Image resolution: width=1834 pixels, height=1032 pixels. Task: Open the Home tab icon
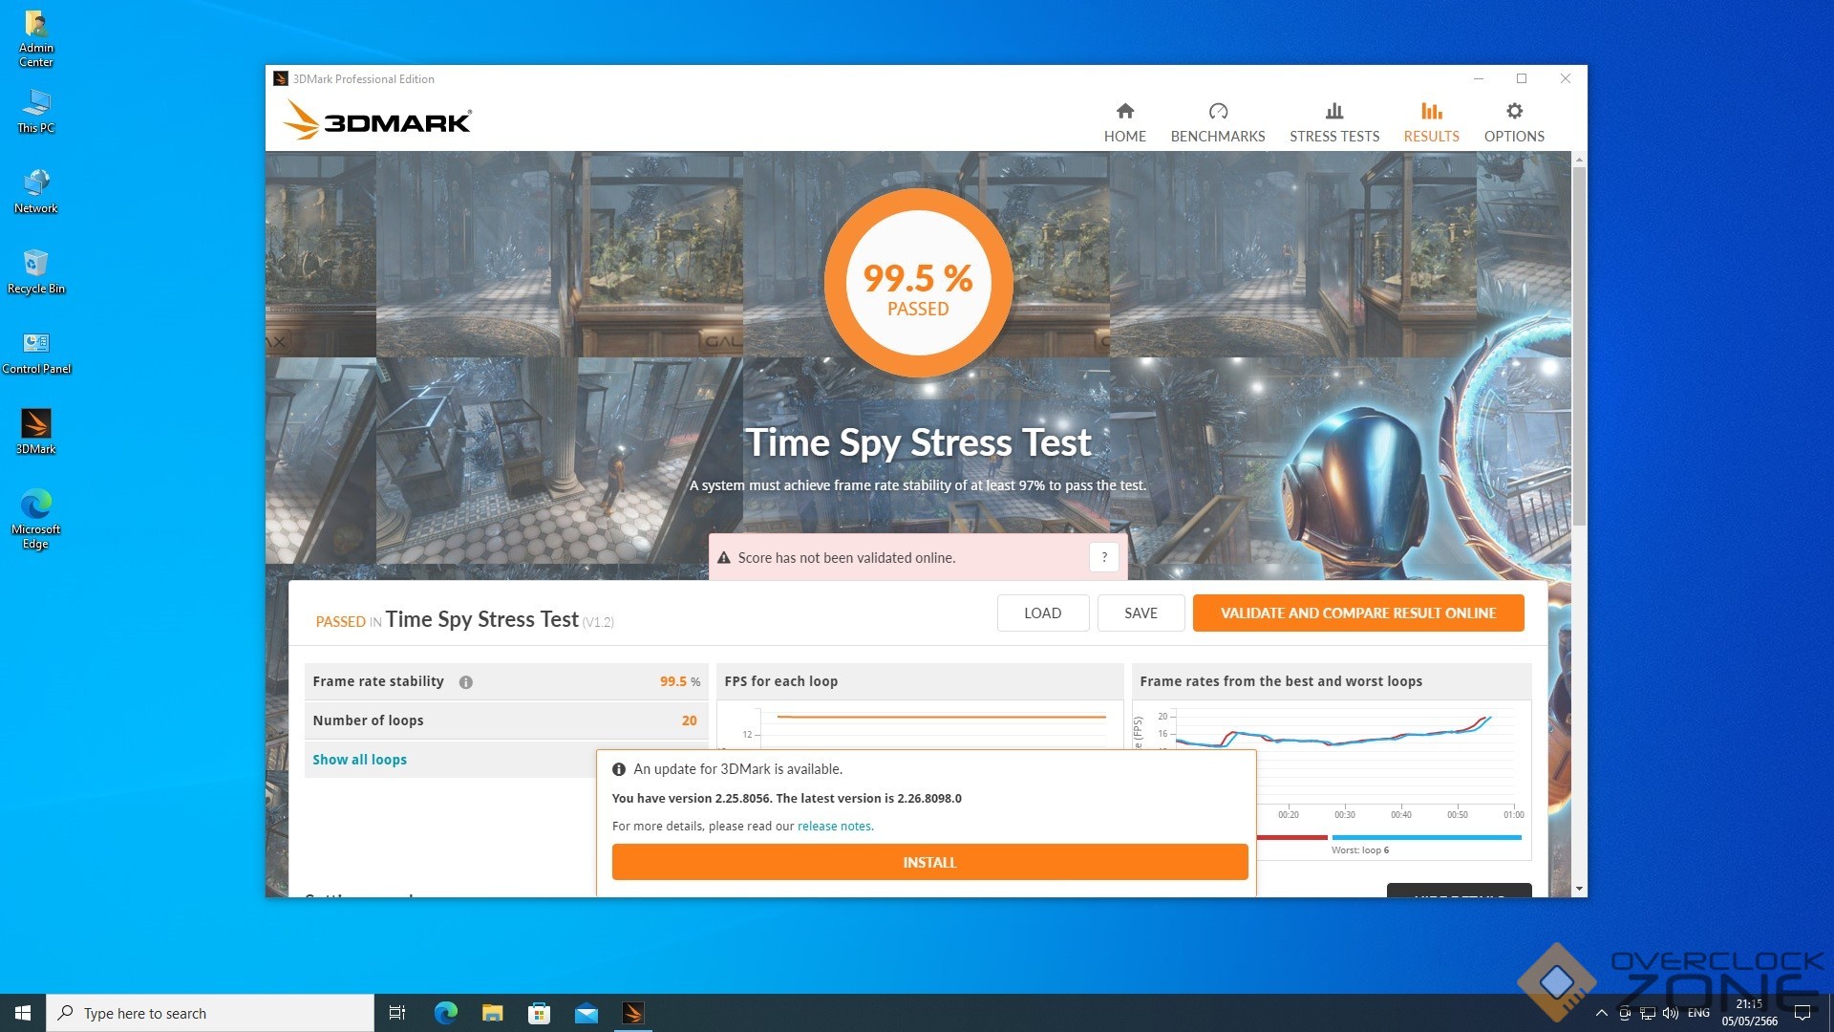pos(1124,112)
